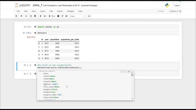
Task: Click the population column header
Action: click(x=55, y=39)
